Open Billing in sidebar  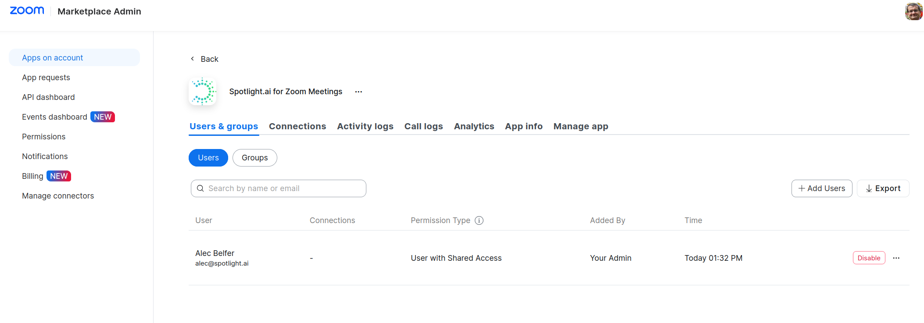pyautogui.click(x=32, y=176)
